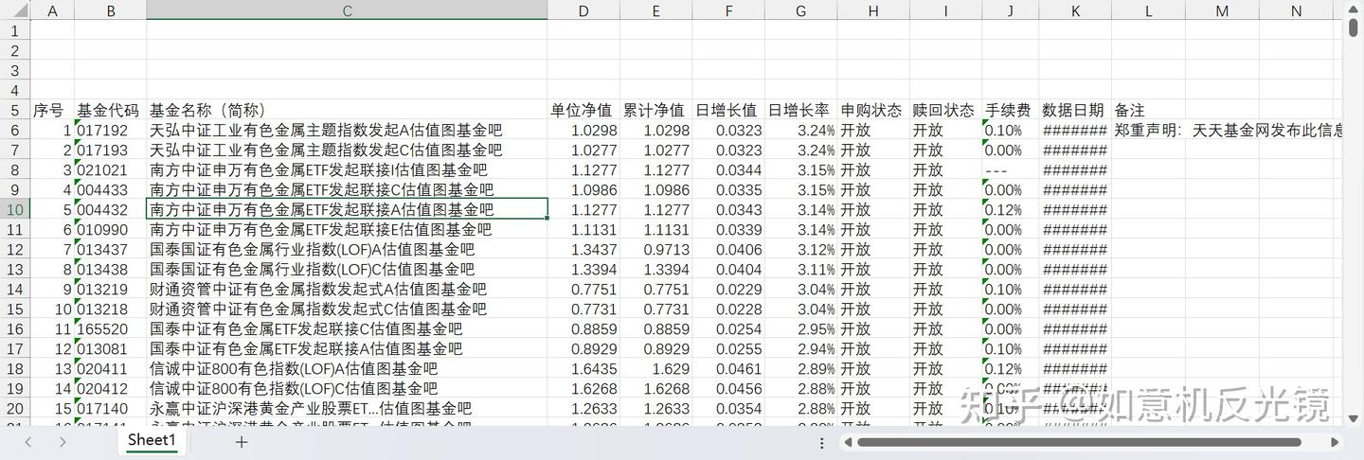Select the 单位净值 header cell
The image size is (1364, 460).
(583, 110)
